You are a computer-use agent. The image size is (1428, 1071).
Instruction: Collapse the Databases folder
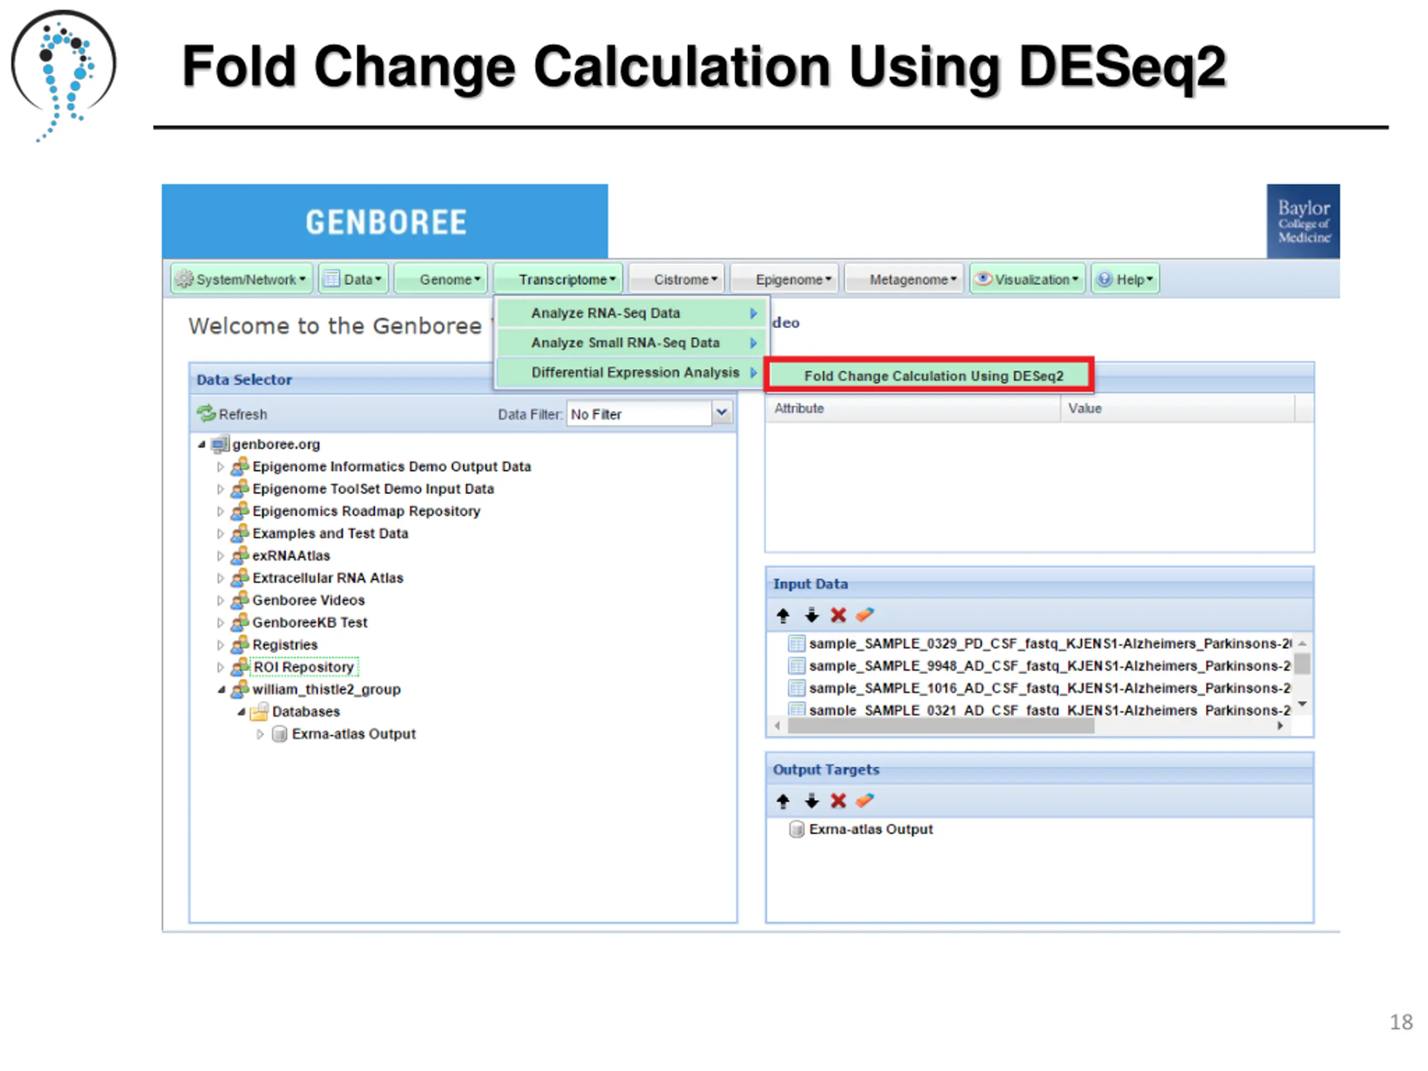(x=242, y=712)
